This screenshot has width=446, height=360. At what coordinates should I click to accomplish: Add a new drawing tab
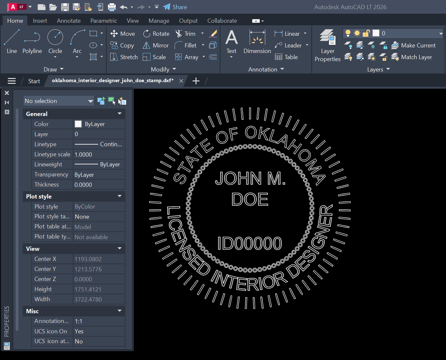coord(196,81)
